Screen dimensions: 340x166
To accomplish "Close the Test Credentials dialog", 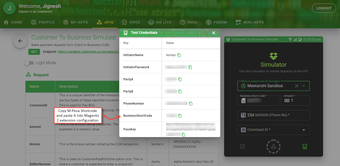I will coord(214,33).
